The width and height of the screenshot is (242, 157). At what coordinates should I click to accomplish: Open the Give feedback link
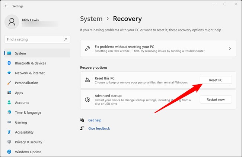click(x=99, y=128)
